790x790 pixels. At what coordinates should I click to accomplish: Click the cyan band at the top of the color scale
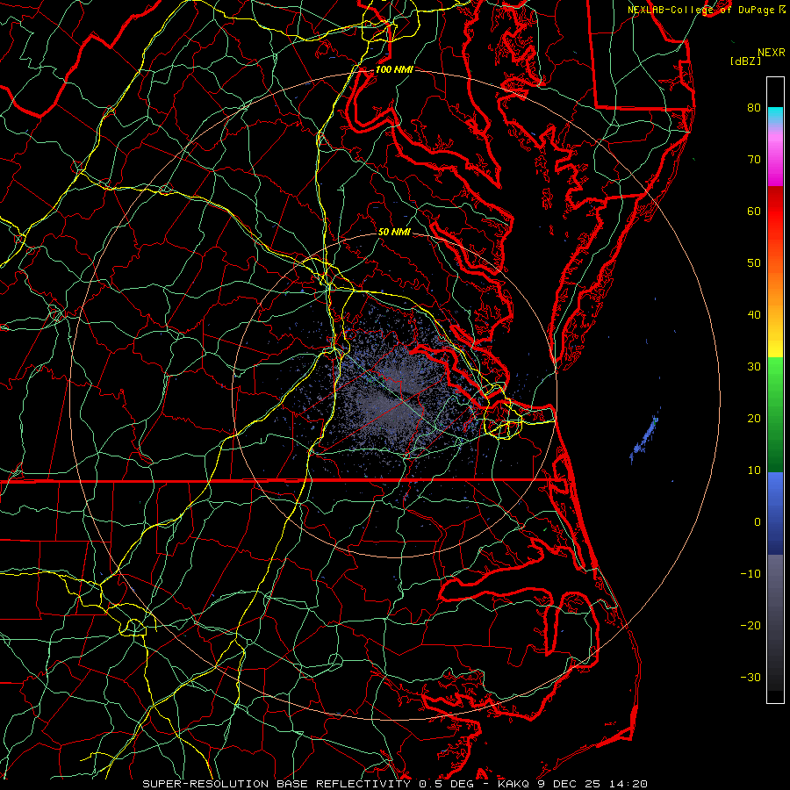pyautogui.click(x=775, y=115)
